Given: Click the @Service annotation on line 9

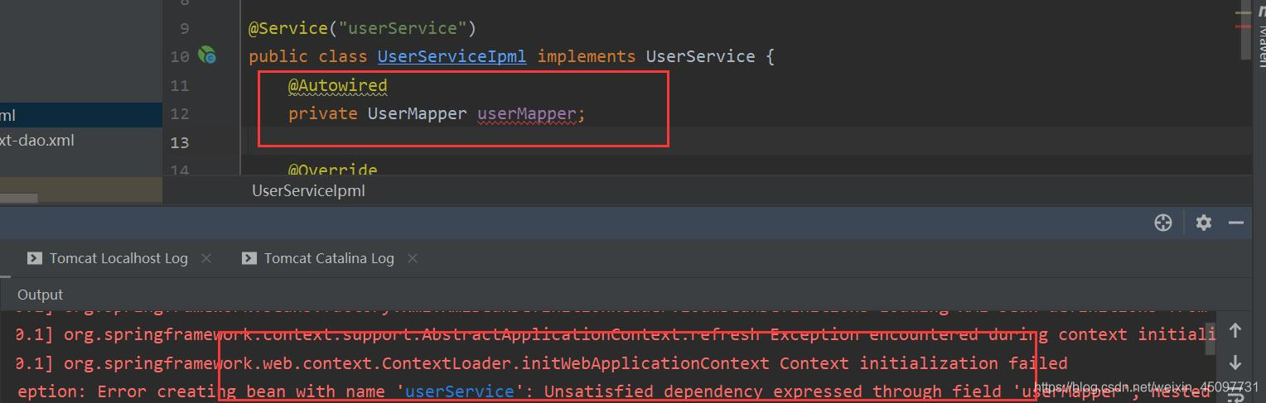Looking at the screenshot, I should pyautogui.click(x=288, y=28).
